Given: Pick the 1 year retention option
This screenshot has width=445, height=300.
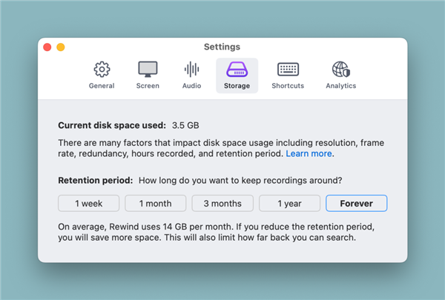Looking at the screenshot, I should pyautogui.click(x=289, y=203).
